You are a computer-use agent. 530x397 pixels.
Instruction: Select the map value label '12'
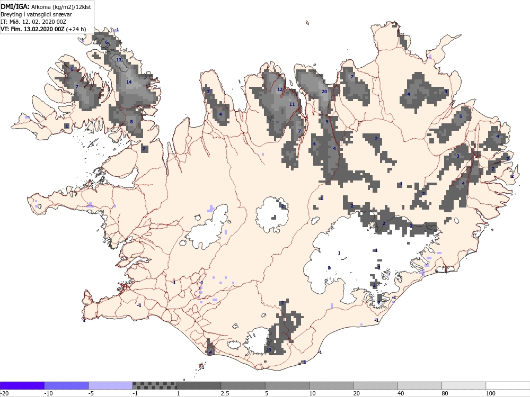pyautogui.click(x=280, y=89)
